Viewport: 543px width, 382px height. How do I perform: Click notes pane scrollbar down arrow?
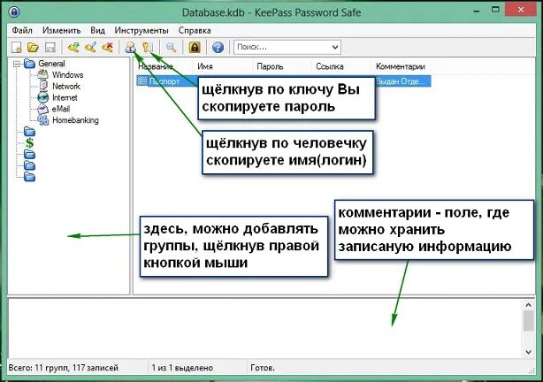(528, 352)
